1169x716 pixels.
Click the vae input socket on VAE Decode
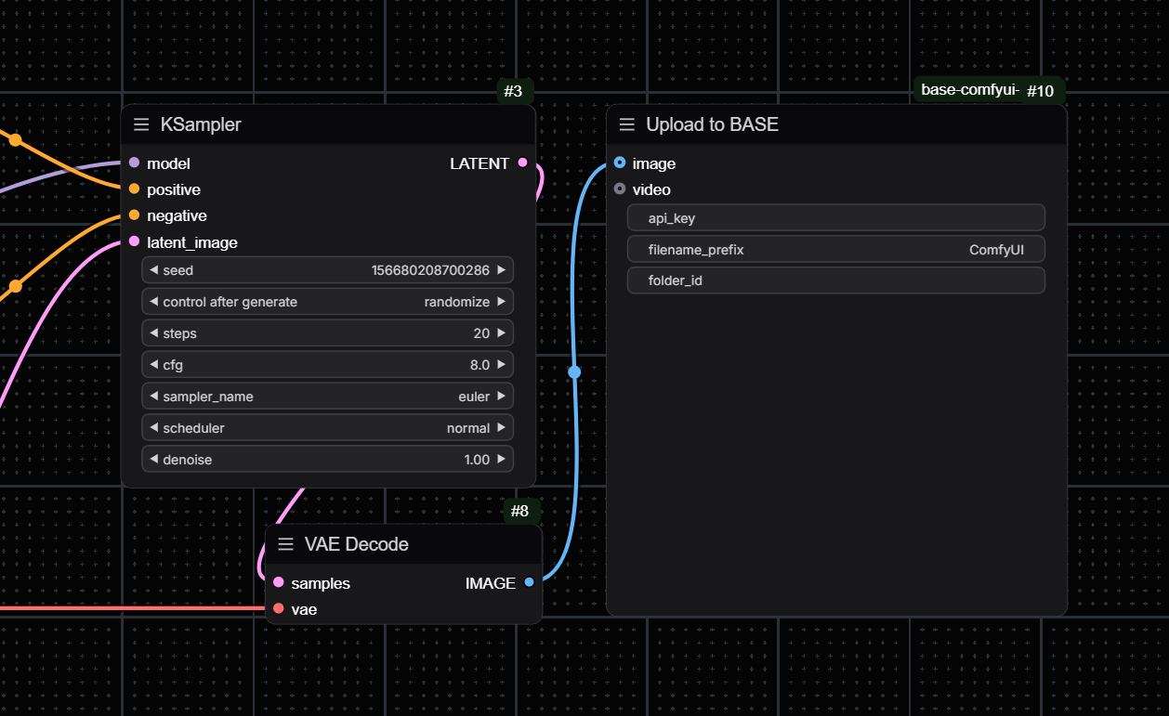[279, 609]
